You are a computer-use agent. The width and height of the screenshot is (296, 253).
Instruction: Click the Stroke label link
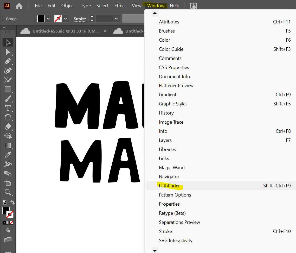[80, 19]
